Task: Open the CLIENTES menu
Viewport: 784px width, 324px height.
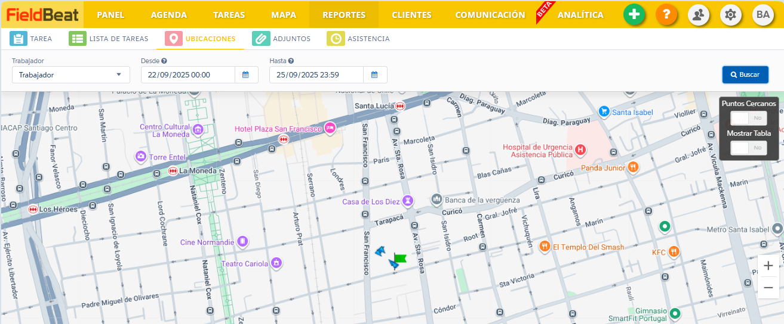Action: (x=411, y=15)
